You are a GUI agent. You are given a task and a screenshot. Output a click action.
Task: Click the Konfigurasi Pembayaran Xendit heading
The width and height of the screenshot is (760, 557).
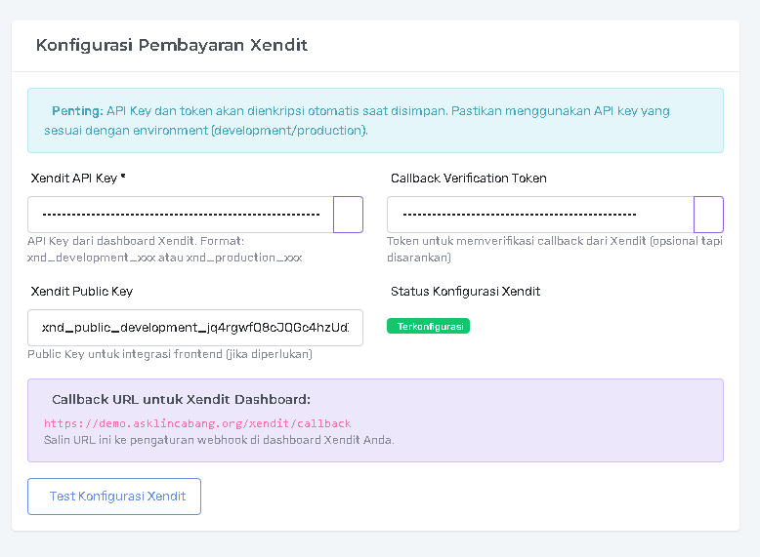172,45
